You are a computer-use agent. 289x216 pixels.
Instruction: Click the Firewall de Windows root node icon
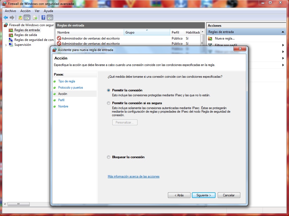(x=6, y=25)
